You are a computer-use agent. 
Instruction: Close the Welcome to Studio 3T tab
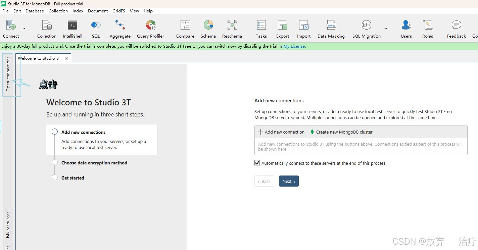click(x=66, y=58)
